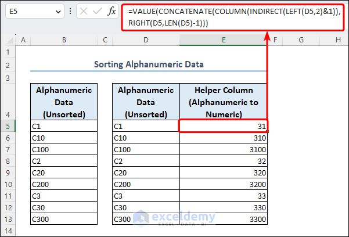349x237 pixels.
Task: Click cell D10 containing C200
Action: point(146,184)
